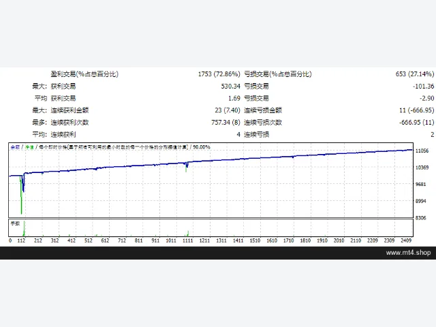Click the 连续亏损次数 label
Screen dimensions: 436x327
(x=263, y=123)
